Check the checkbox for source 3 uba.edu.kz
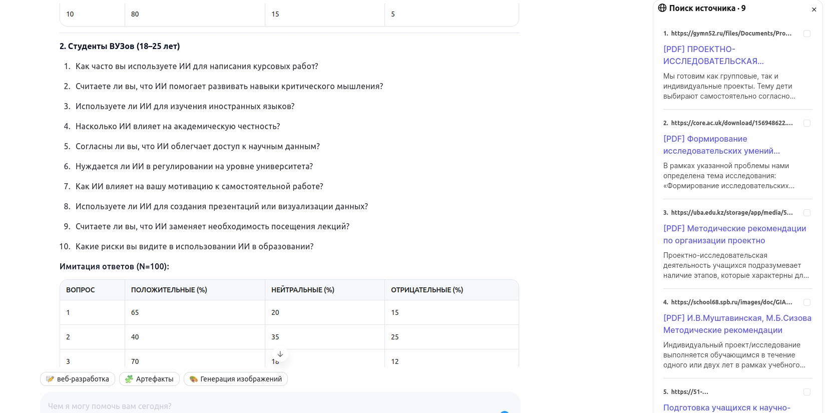Screen dimensions: 826x413 tap(806, 213)
